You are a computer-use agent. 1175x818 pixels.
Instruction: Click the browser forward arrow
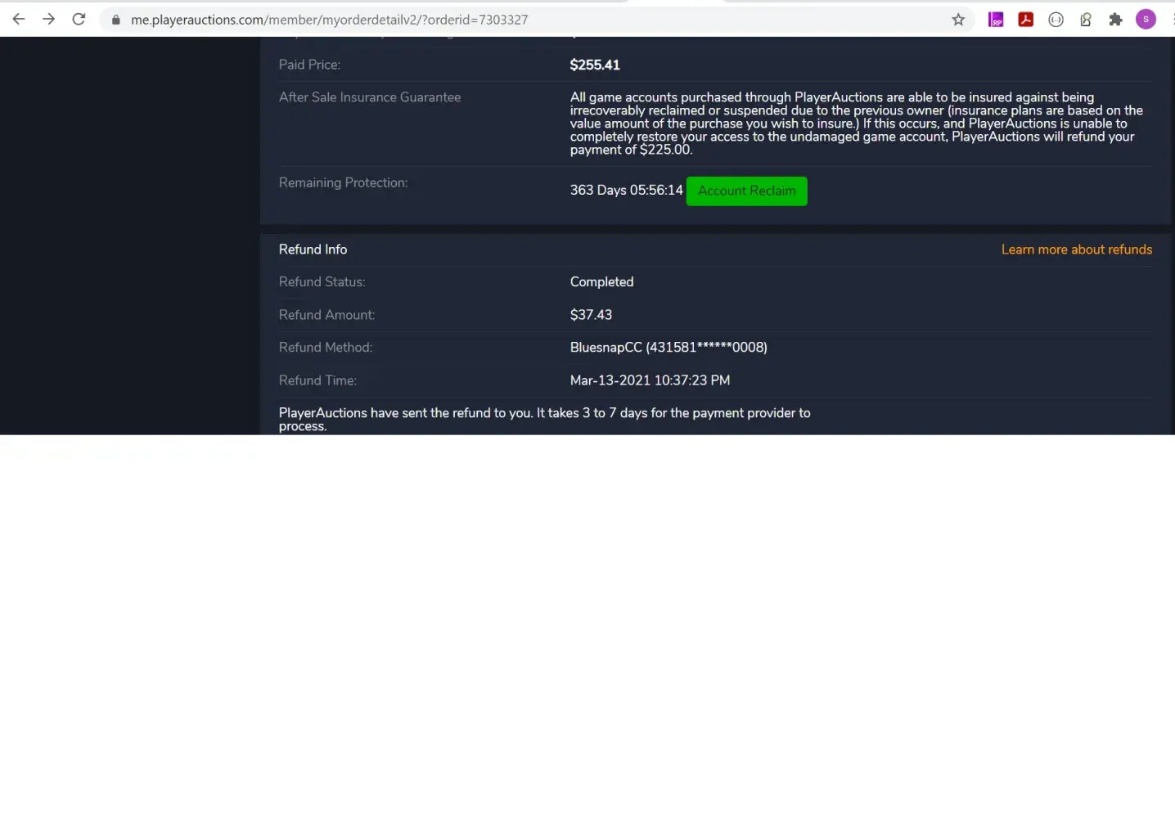(x=49, y=19)
